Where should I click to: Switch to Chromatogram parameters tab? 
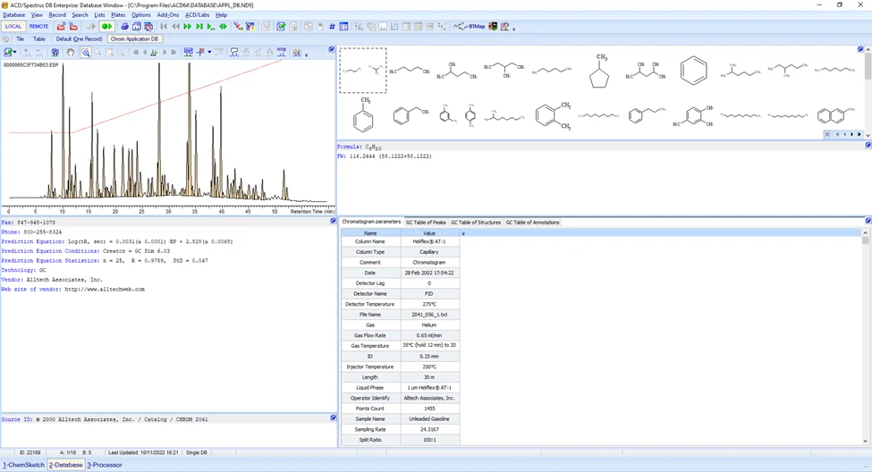(x=371, y=222)
